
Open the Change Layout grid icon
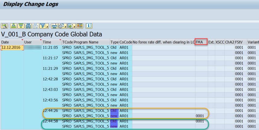coord(80,26)
